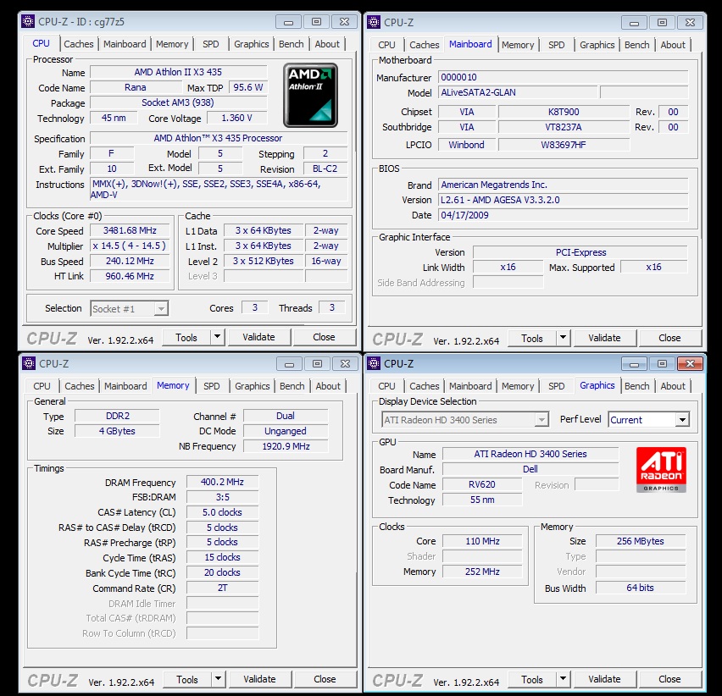Click the motherboard model ALiveSATA2-GLAN
This screenshot has height=696, width=722.
coord(518,92)
